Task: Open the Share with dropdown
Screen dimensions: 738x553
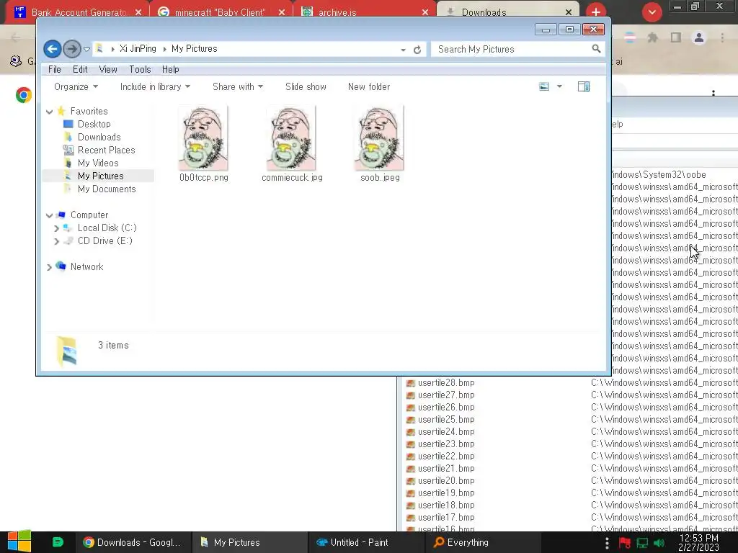Action: [237, 86]
